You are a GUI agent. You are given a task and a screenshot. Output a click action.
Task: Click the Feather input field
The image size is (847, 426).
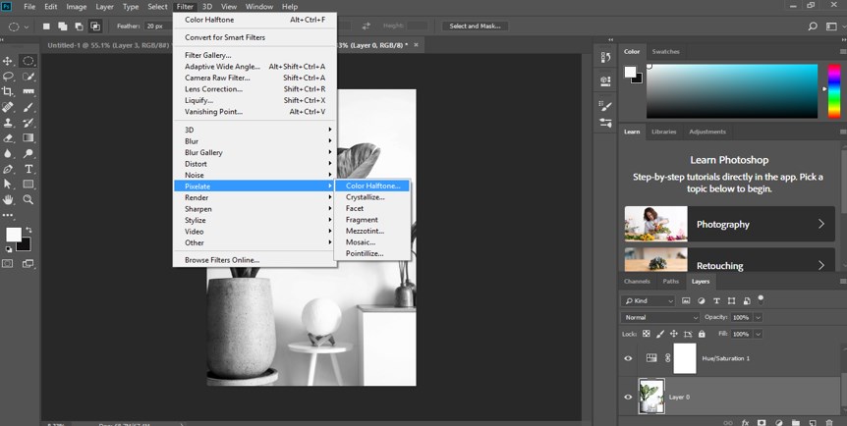tap(157, 26)
